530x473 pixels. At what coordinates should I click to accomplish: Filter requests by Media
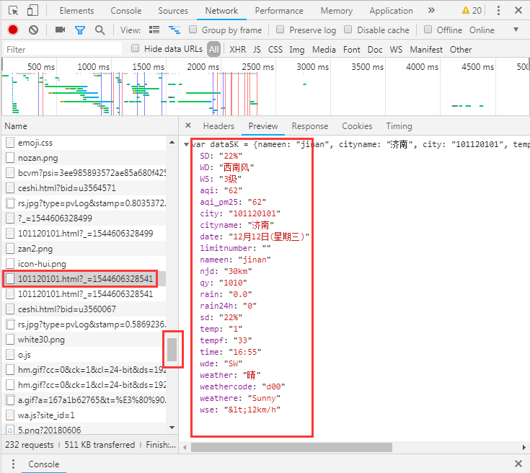tap(324, 49)
